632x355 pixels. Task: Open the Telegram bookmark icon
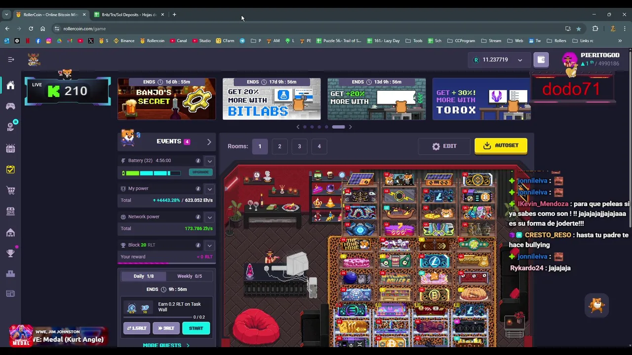coord(242,40)
